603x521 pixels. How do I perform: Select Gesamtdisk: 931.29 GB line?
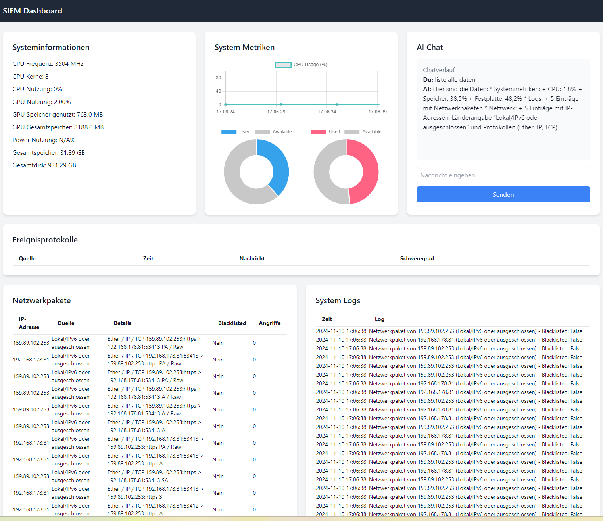44,165
